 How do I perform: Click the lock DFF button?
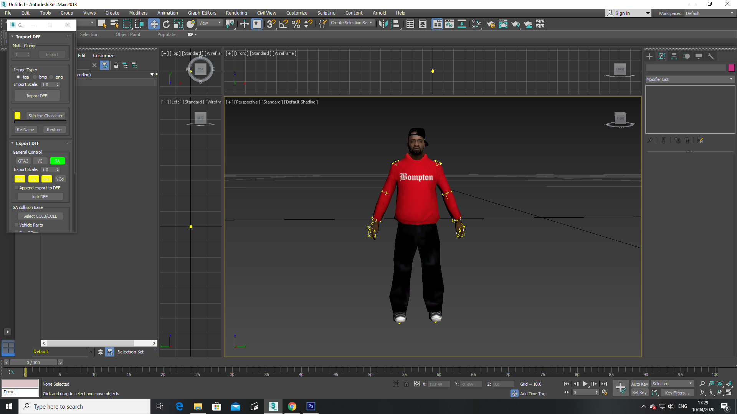coord(40,197)
